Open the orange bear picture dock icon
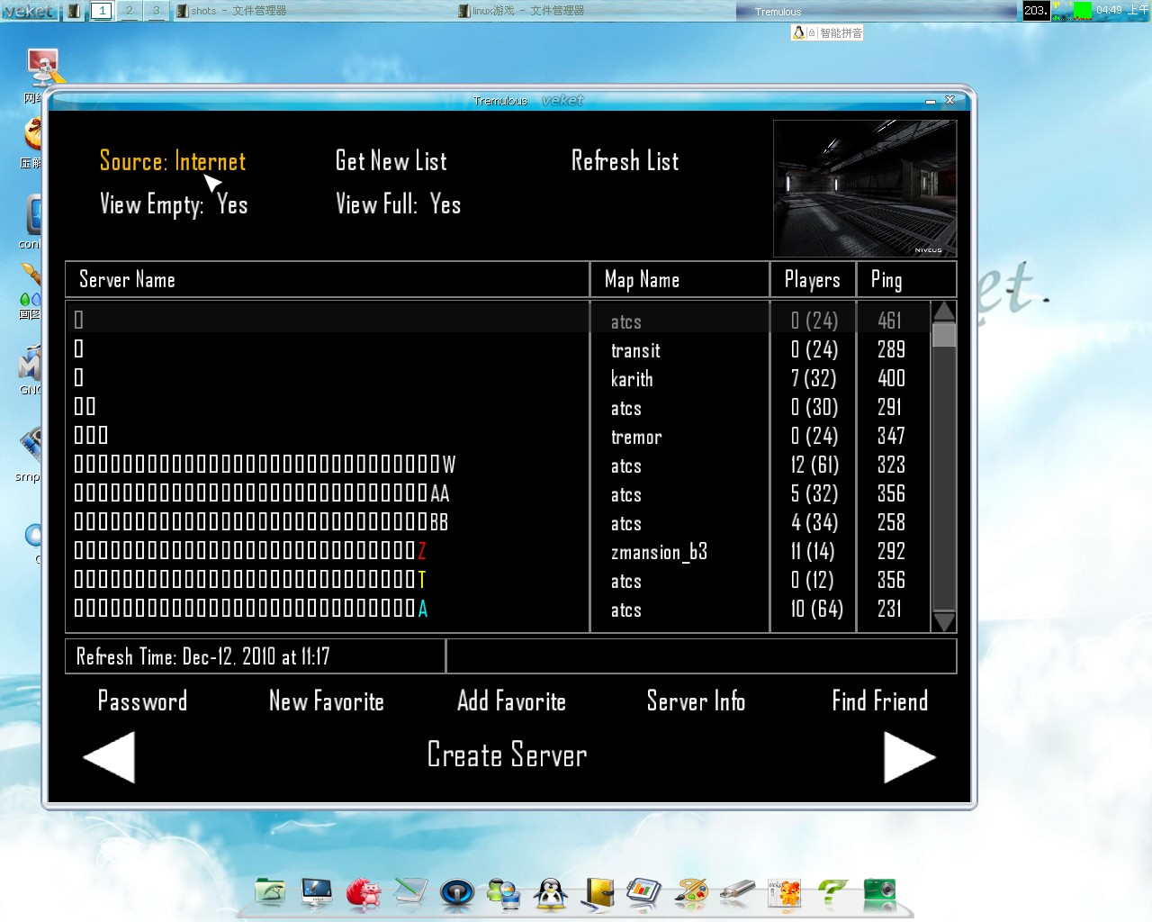 pyautogui.click(x=785, y=892)
